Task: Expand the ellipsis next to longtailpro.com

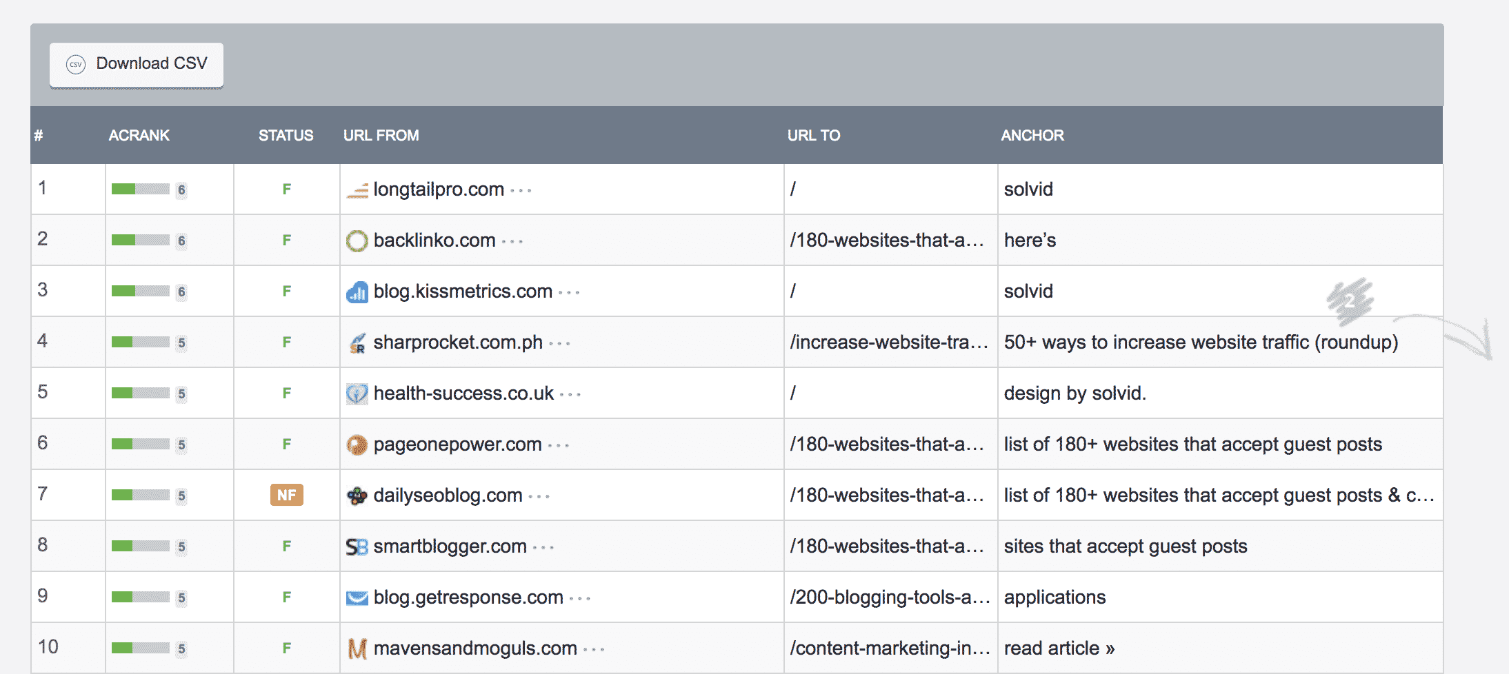Action: click(x=521, y=191)
